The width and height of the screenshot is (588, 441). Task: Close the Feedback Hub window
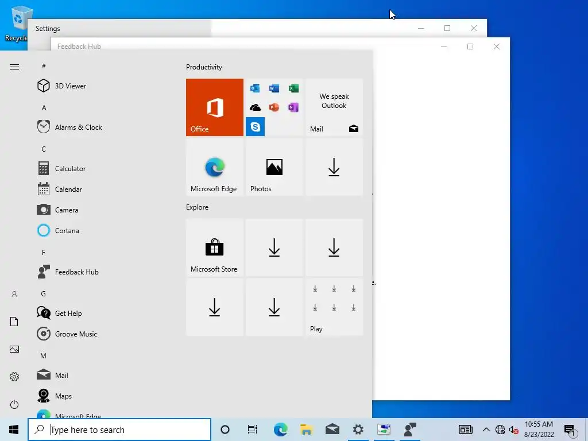(x=497, y=47)
